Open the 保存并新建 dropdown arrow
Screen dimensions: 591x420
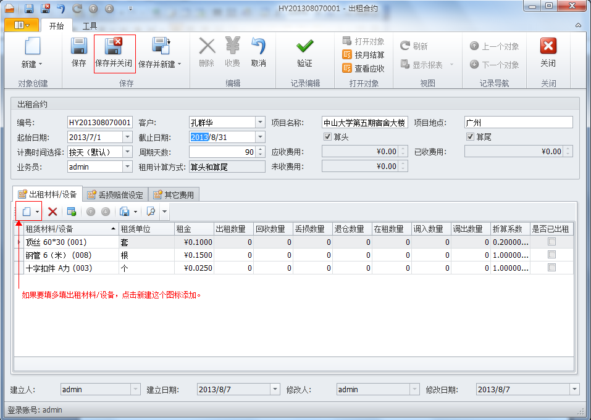click(x=180, y=64)
